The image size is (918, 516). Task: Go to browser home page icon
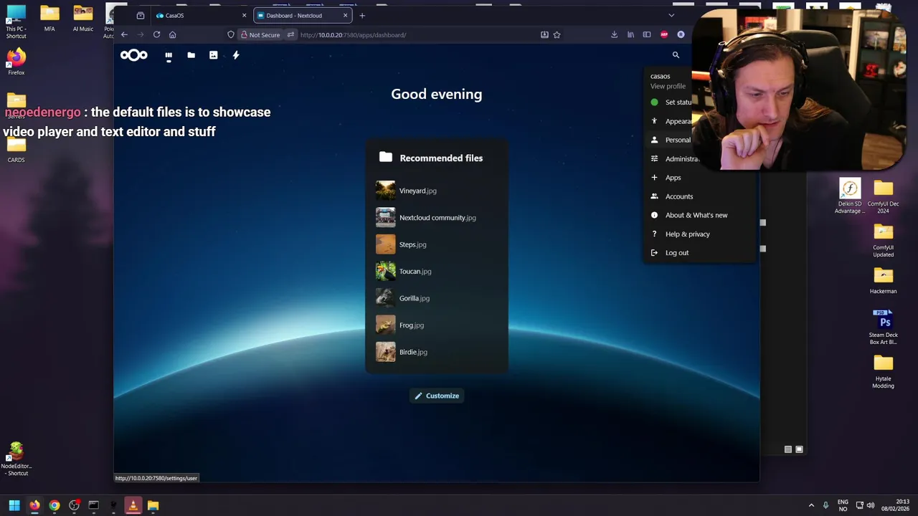[x=172, y=34]
